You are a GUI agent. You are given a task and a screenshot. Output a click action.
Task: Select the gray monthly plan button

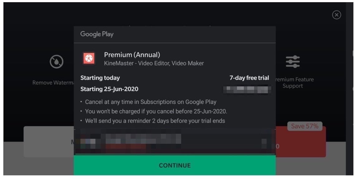point(49,142)
